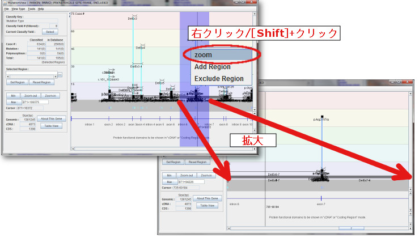Select Exclude Region in context menu
This screenshot has width=419, height=242.
218,79
